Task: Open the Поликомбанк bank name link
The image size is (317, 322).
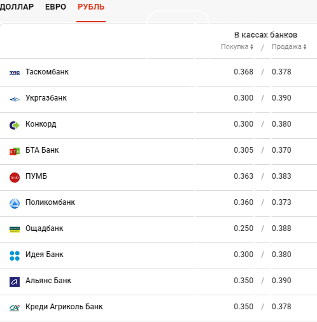Action: tap(50, 202)
